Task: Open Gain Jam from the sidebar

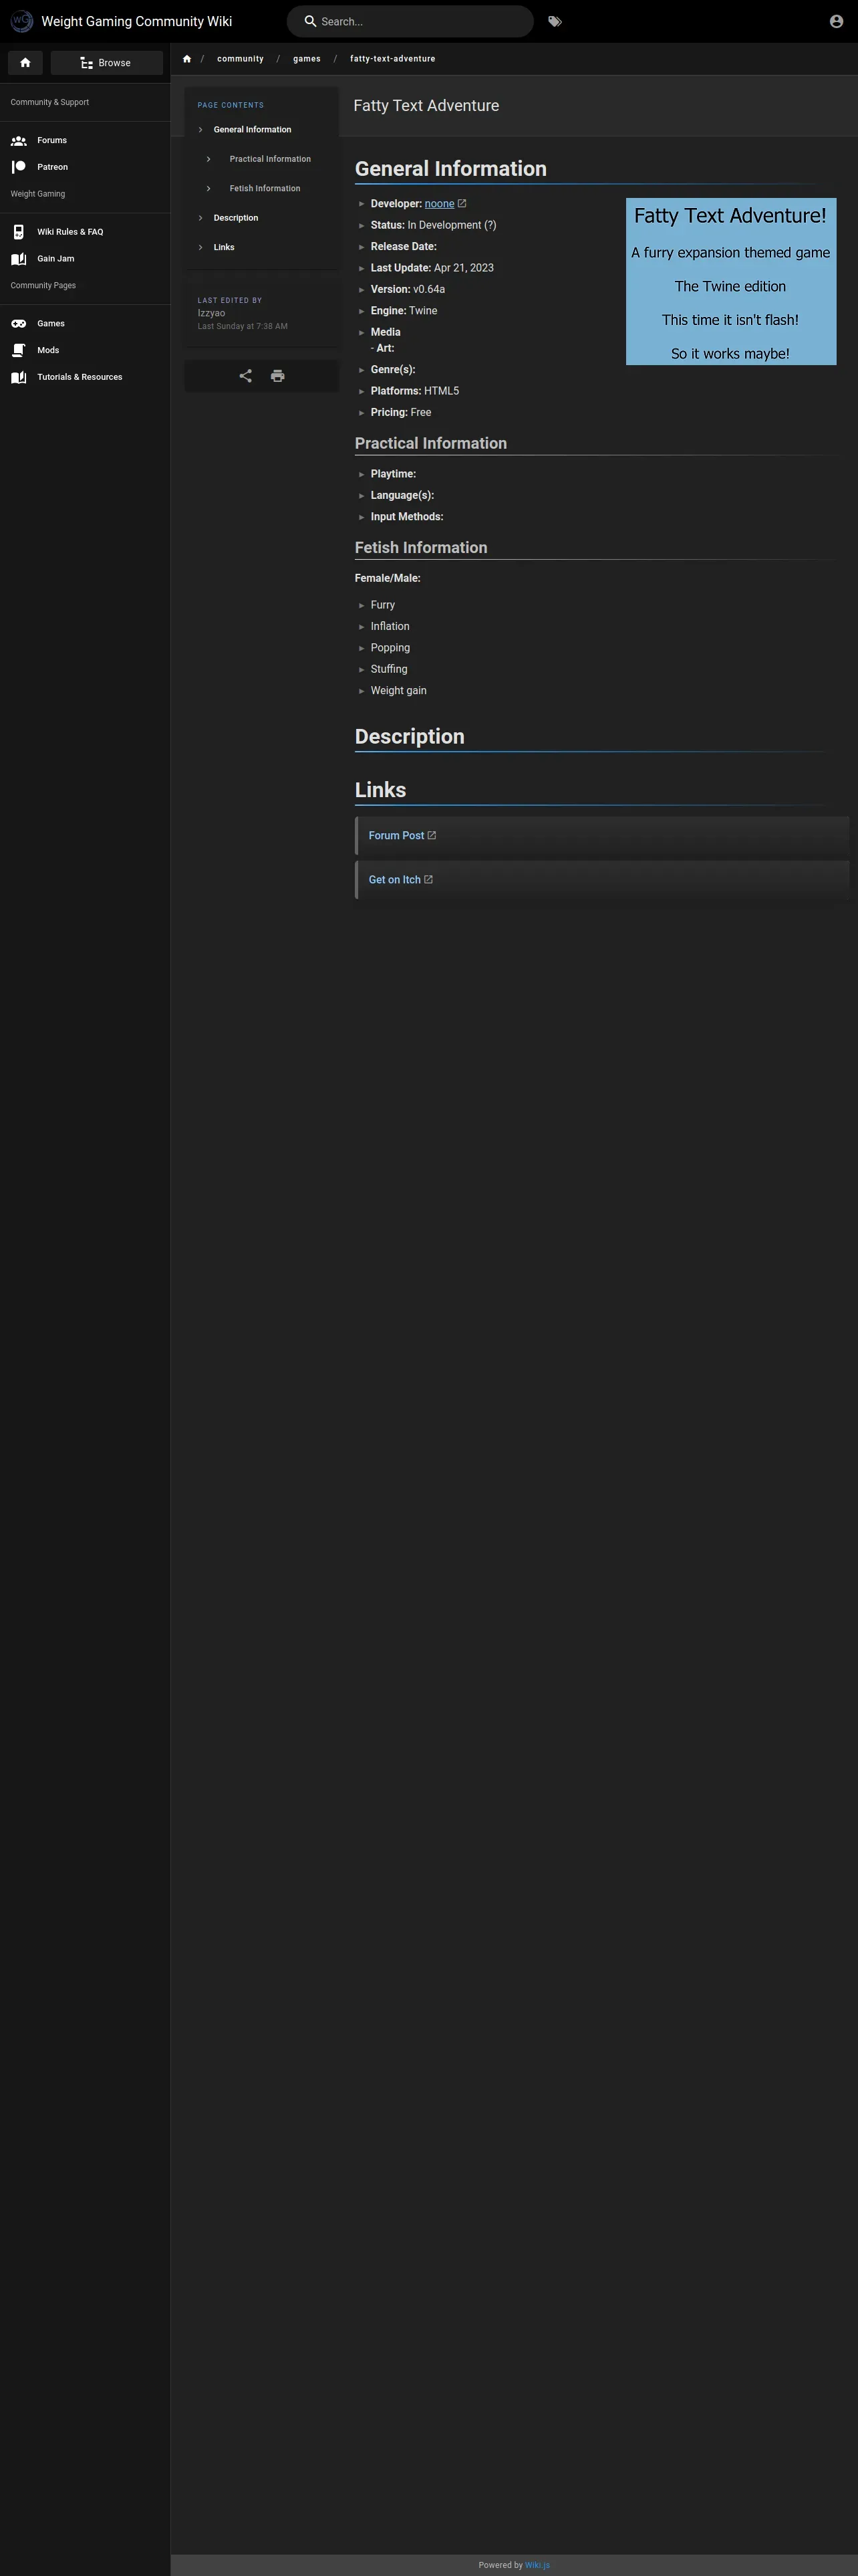Action: (85, 259)
